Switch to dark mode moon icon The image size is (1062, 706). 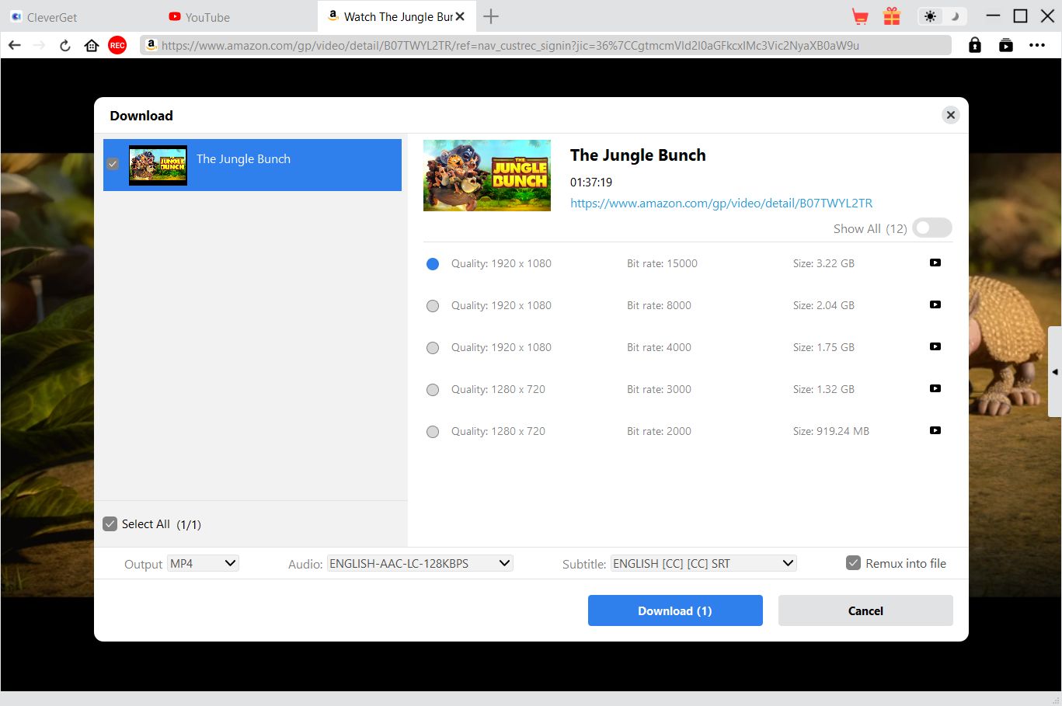point(955,16)
